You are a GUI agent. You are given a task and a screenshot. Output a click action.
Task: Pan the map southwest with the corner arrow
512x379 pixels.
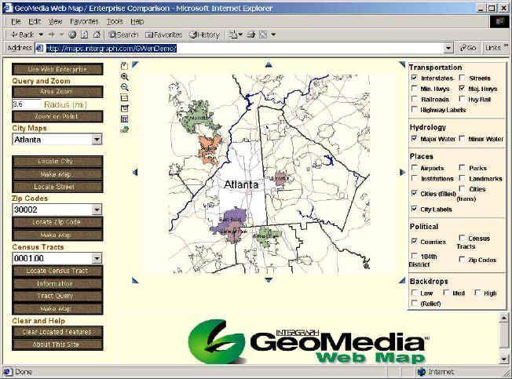point(135,280)
